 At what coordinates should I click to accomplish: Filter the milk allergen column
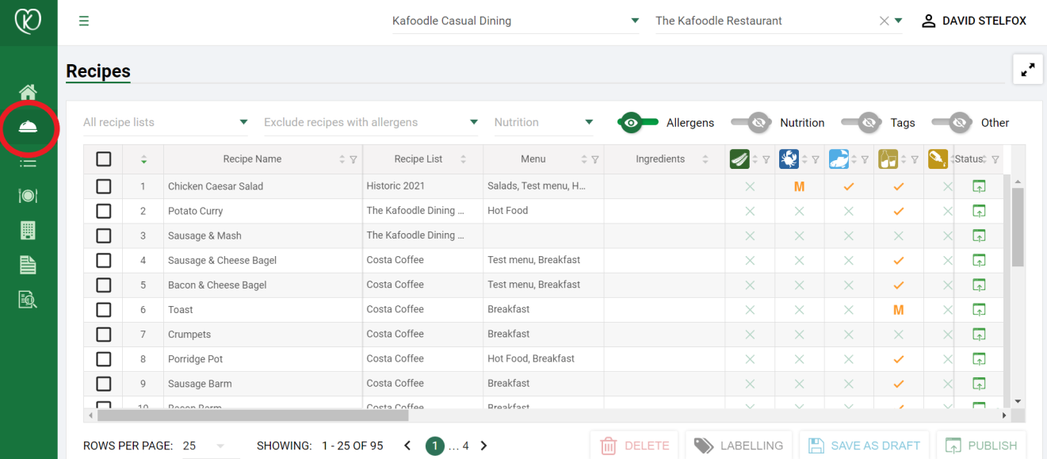[915, 159]
